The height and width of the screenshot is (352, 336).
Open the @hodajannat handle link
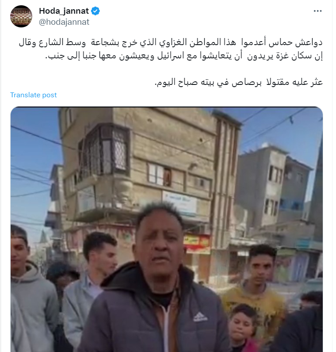(x=64, y=22)
